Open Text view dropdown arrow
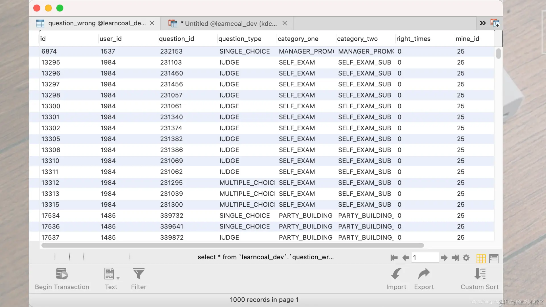The image size is (546, 307). 118,278
